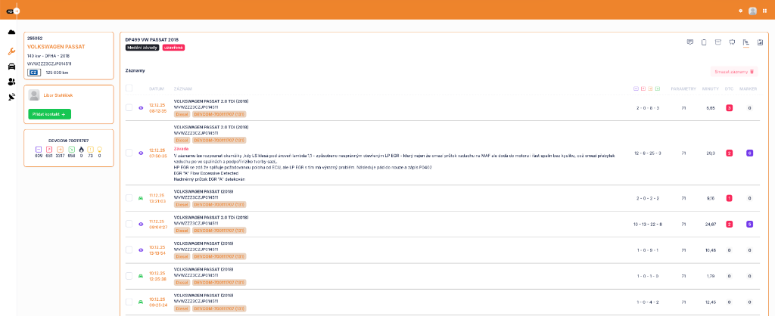Open the engine ECU view icon in the case toolbar
The width and height of the screenshot is (775, 316).
tap(733, 42)
